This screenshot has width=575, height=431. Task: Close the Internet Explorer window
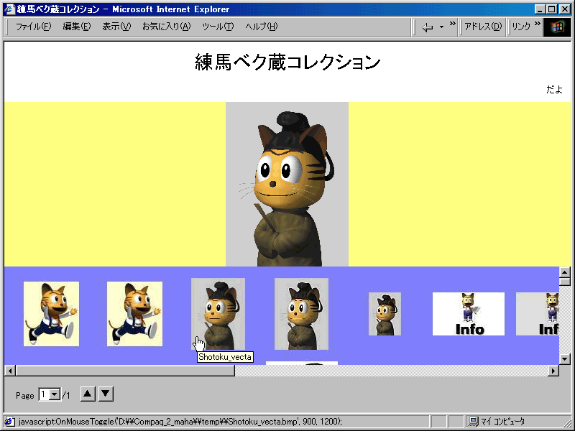pos(565,9)
